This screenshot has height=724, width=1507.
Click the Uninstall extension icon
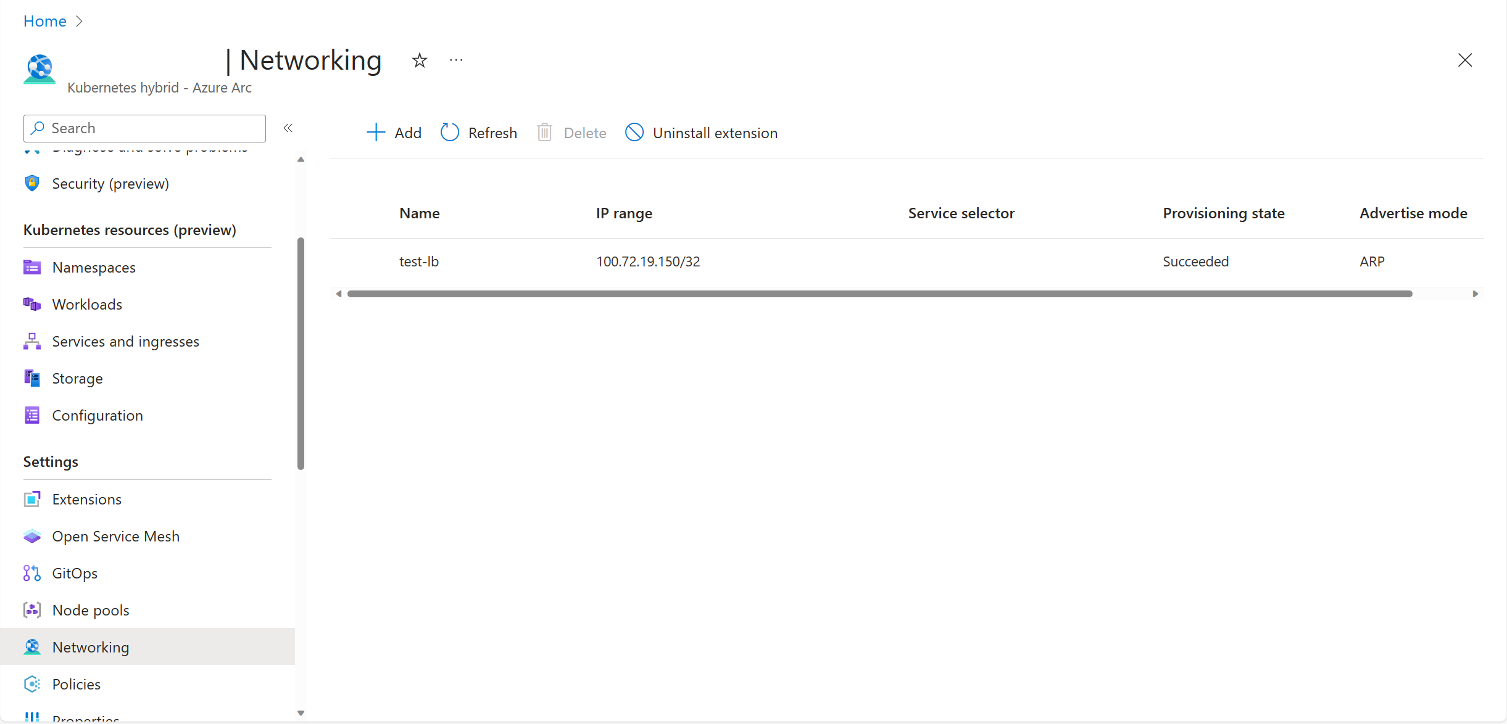point(634,133)
